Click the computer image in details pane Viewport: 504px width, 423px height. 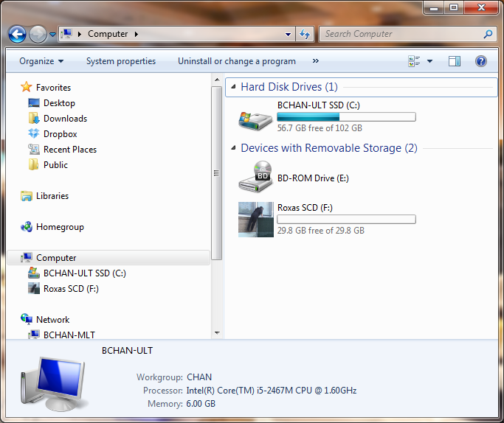[53, 383]
